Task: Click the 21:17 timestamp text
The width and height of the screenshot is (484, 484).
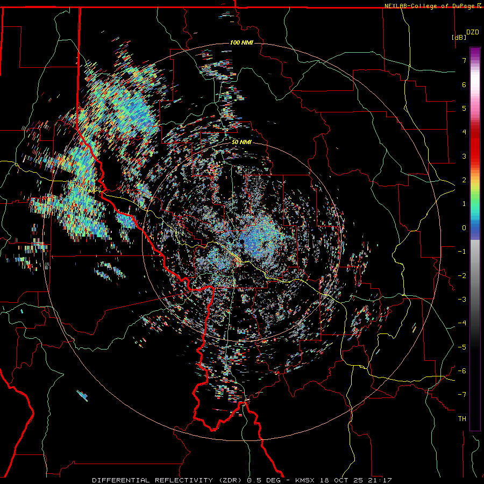Action: [380, 480]
